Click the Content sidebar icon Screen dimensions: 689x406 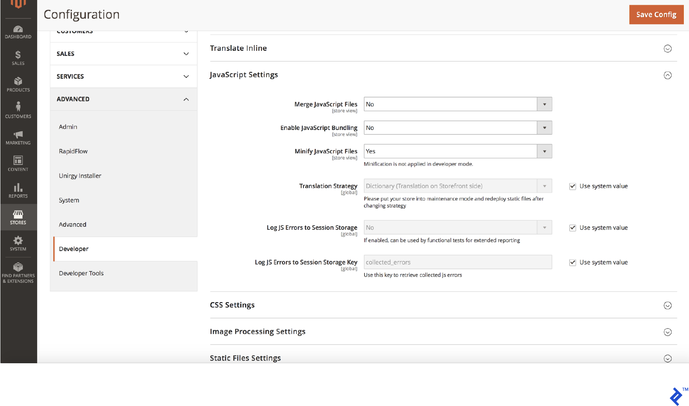tap(18, 163)
